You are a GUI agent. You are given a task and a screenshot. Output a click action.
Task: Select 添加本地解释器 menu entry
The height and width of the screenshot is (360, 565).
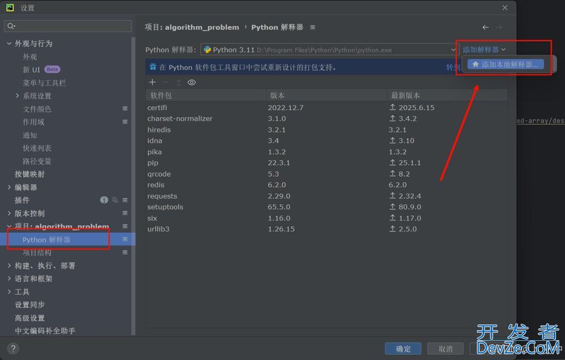pos(506,64)
